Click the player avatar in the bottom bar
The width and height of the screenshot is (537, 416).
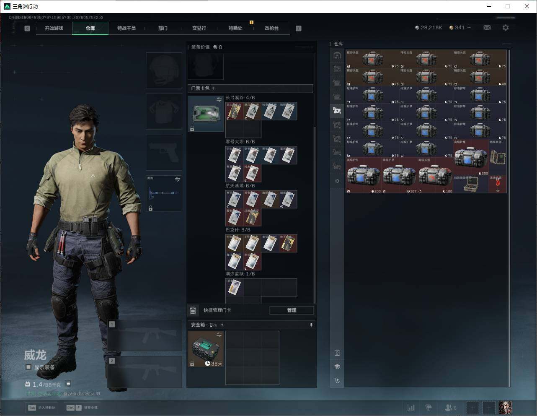(505, 408)
